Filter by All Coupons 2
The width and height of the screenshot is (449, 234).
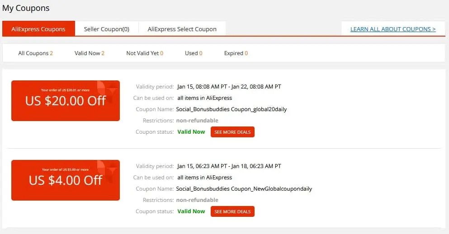coord(36,53)
